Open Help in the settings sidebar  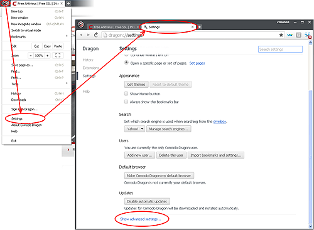coord(86,91)
